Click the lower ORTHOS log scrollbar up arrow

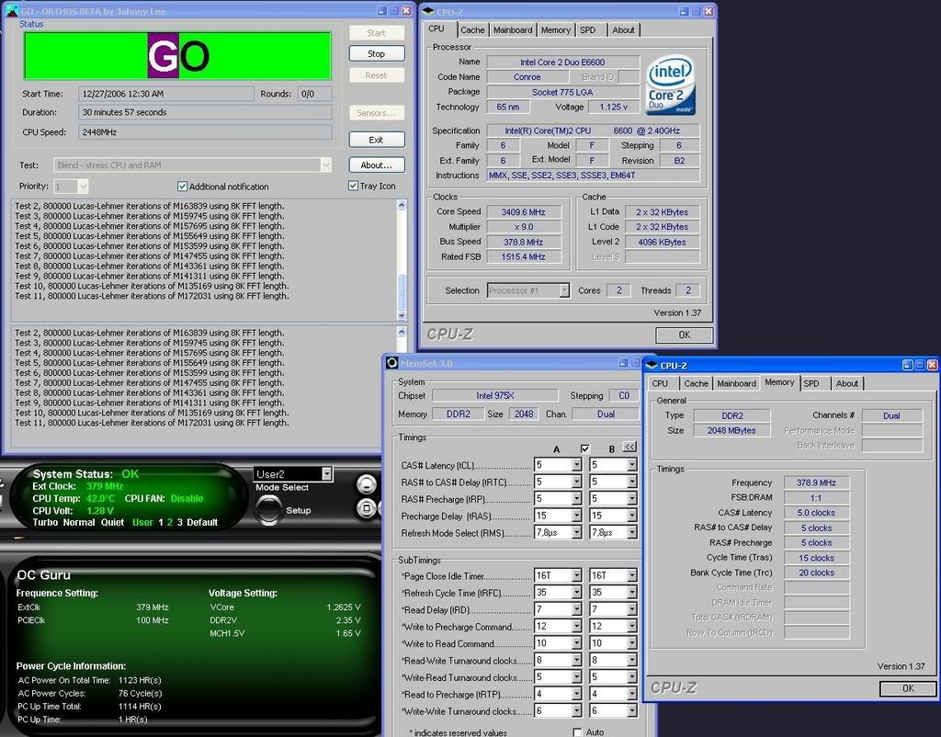tap(402, 332)
